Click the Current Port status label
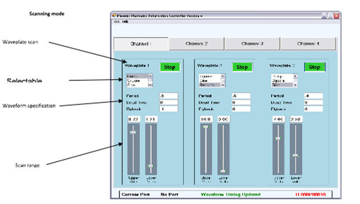 (x=135, y=194)
